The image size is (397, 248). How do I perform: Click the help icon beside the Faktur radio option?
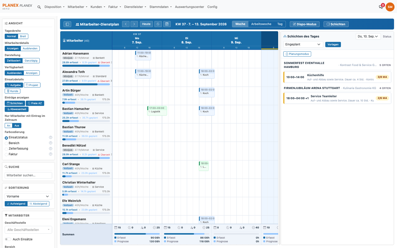[x=51, y=154]
